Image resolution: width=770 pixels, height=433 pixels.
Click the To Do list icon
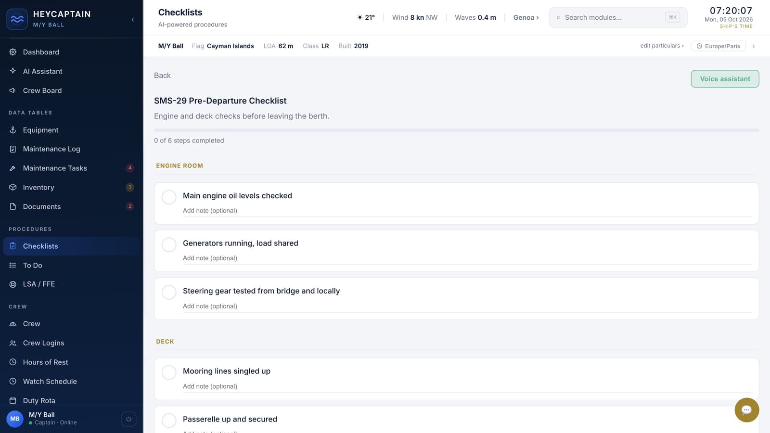(13, 266)
